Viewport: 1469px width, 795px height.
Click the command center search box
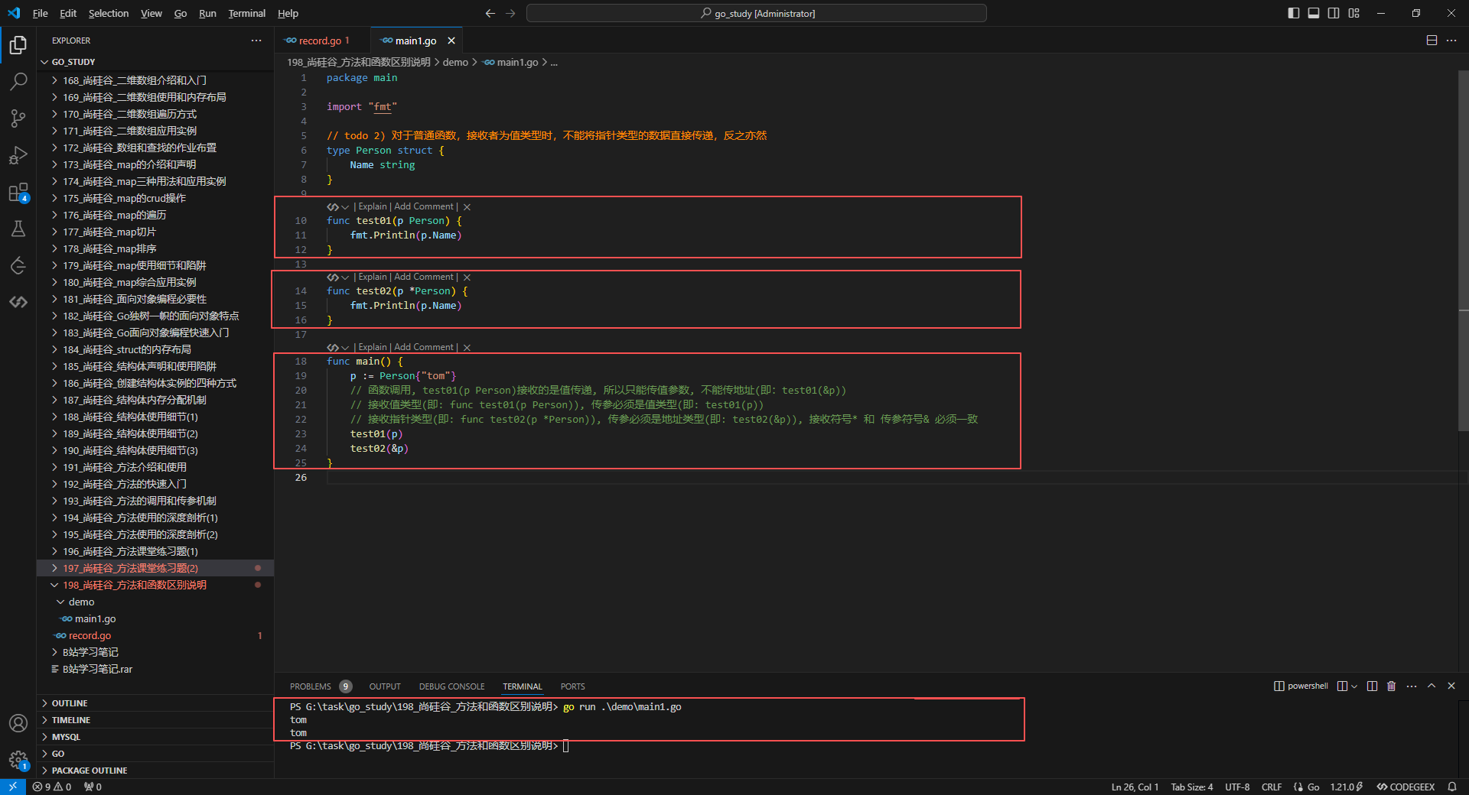click(757, 13)
